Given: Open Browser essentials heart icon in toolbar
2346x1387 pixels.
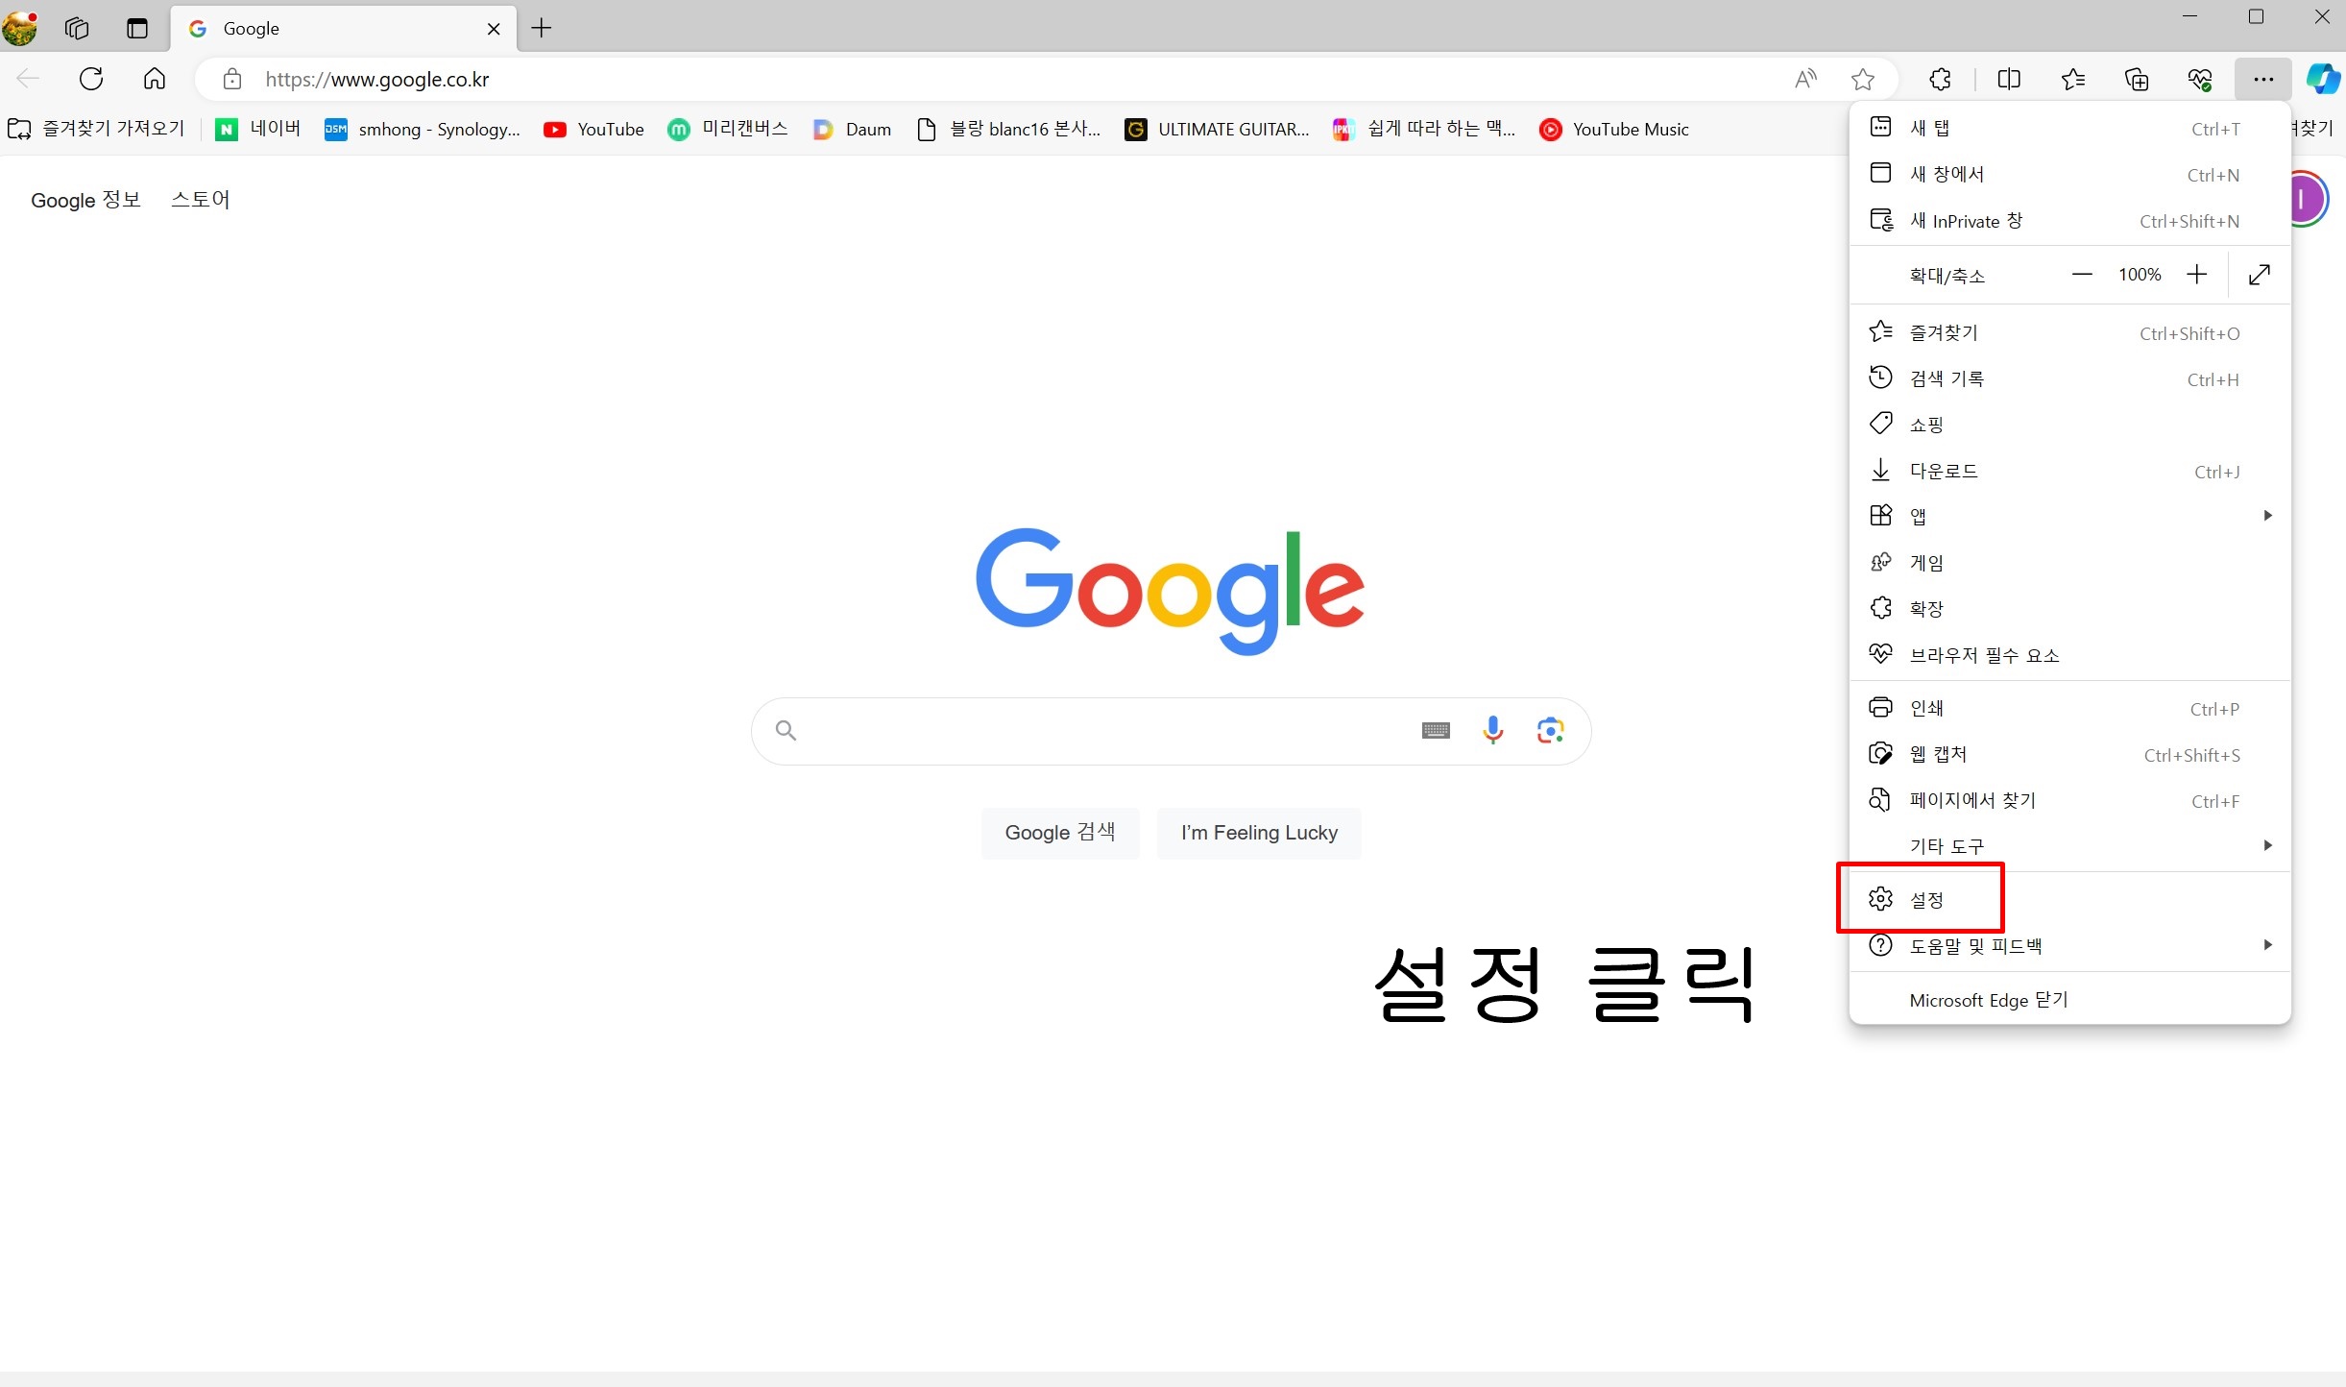Looking at the screenshot, I should pos(2200,79).
